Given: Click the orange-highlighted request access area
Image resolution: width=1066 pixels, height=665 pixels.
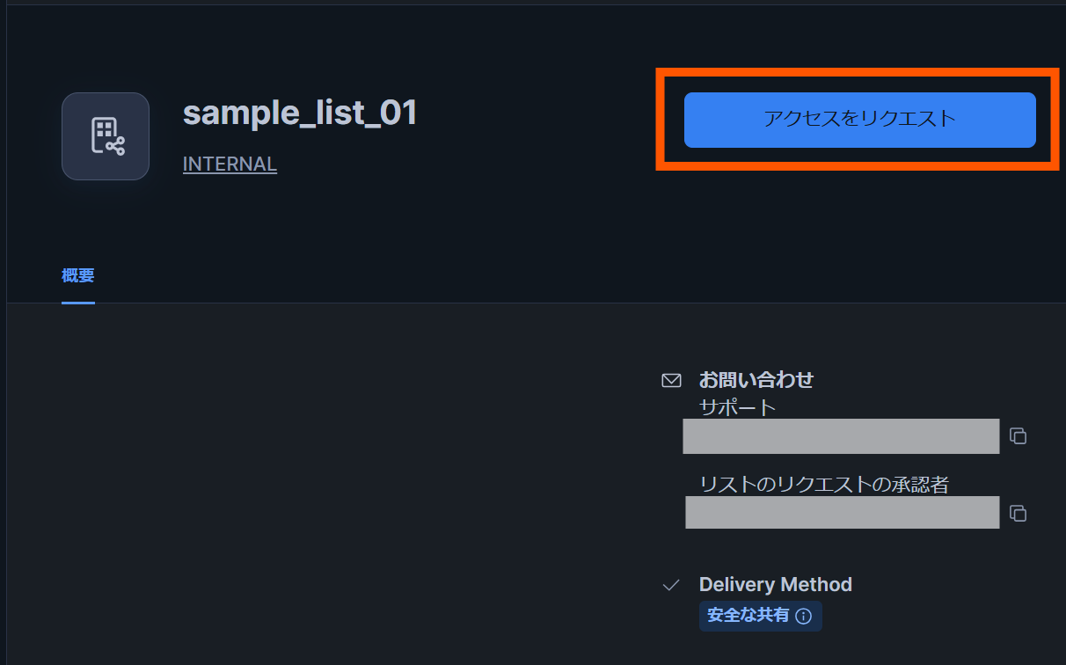Looking at the screenshot, I should (858, 121).
